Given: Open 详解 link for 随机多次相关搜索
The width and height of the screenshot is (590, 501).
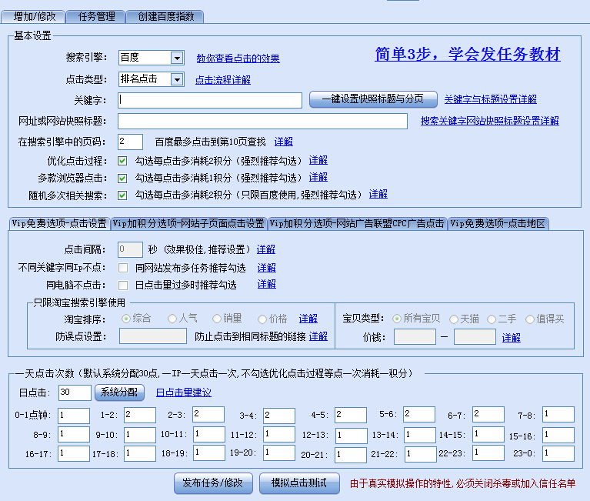Looking at the screenshot, I should point(378,194).
